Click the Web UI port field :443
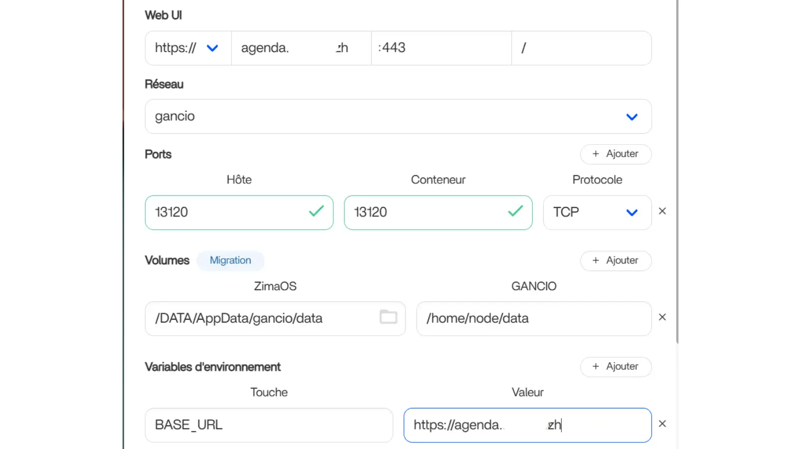 click(x=441, y=48)
